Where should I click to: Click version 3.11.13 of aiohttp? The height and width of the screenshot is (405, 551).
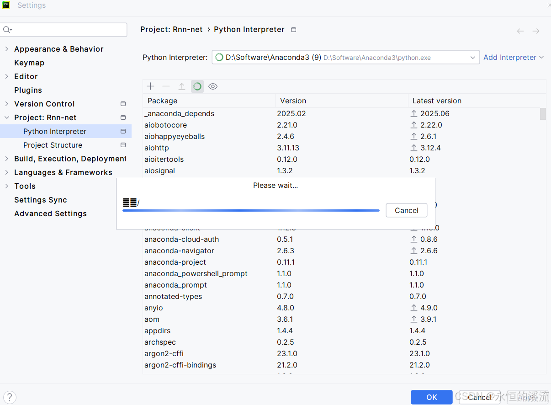[x=288, y=148]
